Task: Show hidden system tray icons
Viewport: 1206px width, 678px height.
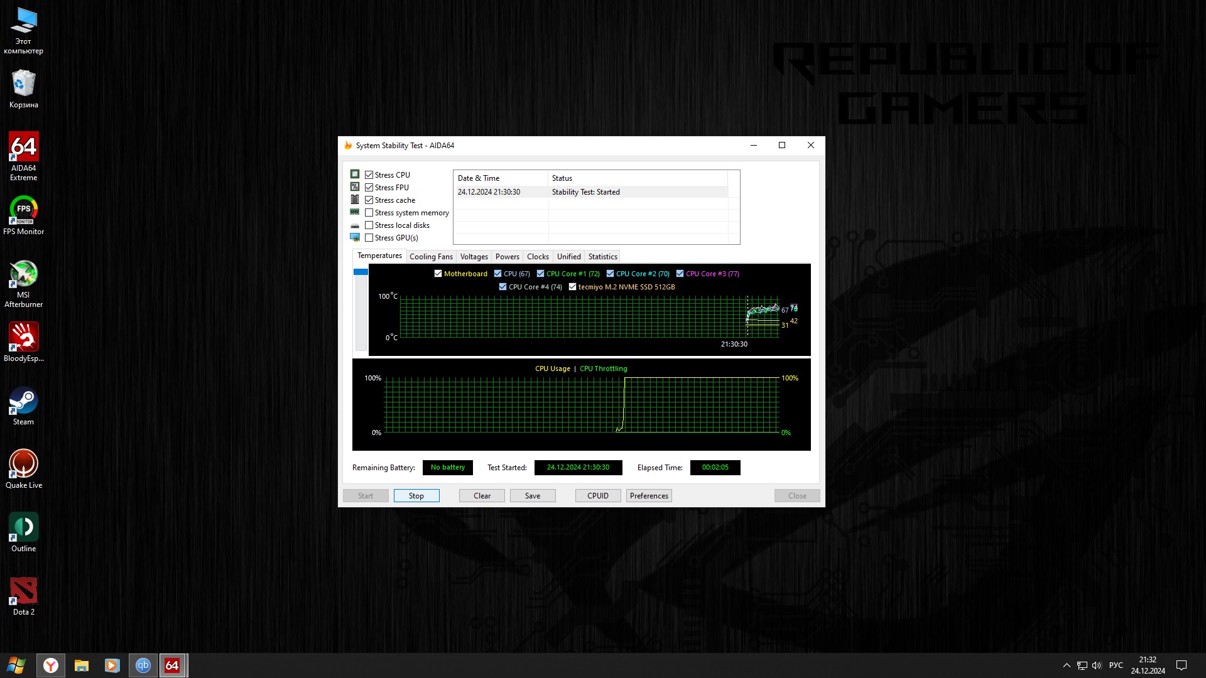Action: [x=1067, y=665]
